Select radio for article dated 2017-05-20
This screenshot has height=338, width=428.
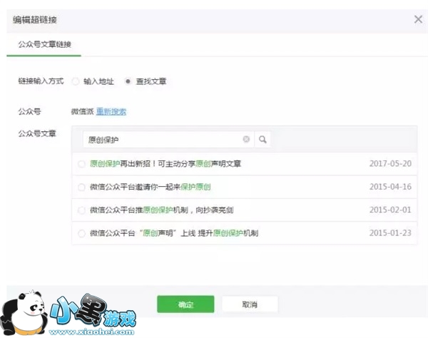click(81, 164)
